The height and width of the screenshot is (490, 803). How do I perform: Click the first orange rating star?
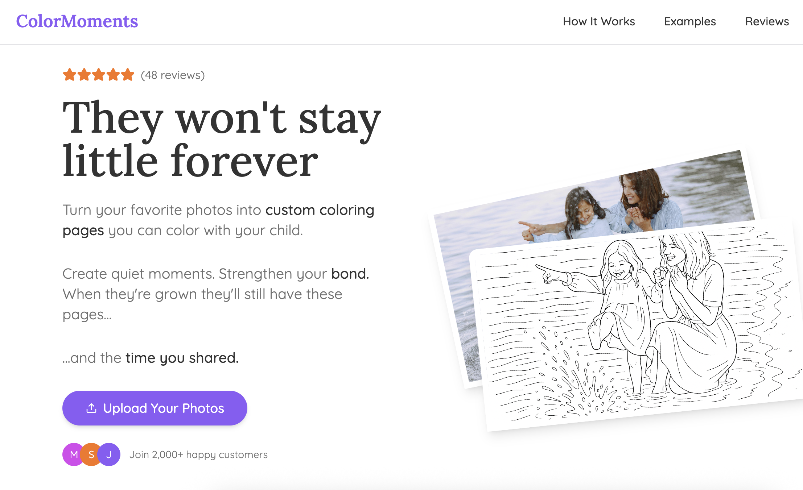click(x=70, y=75)
